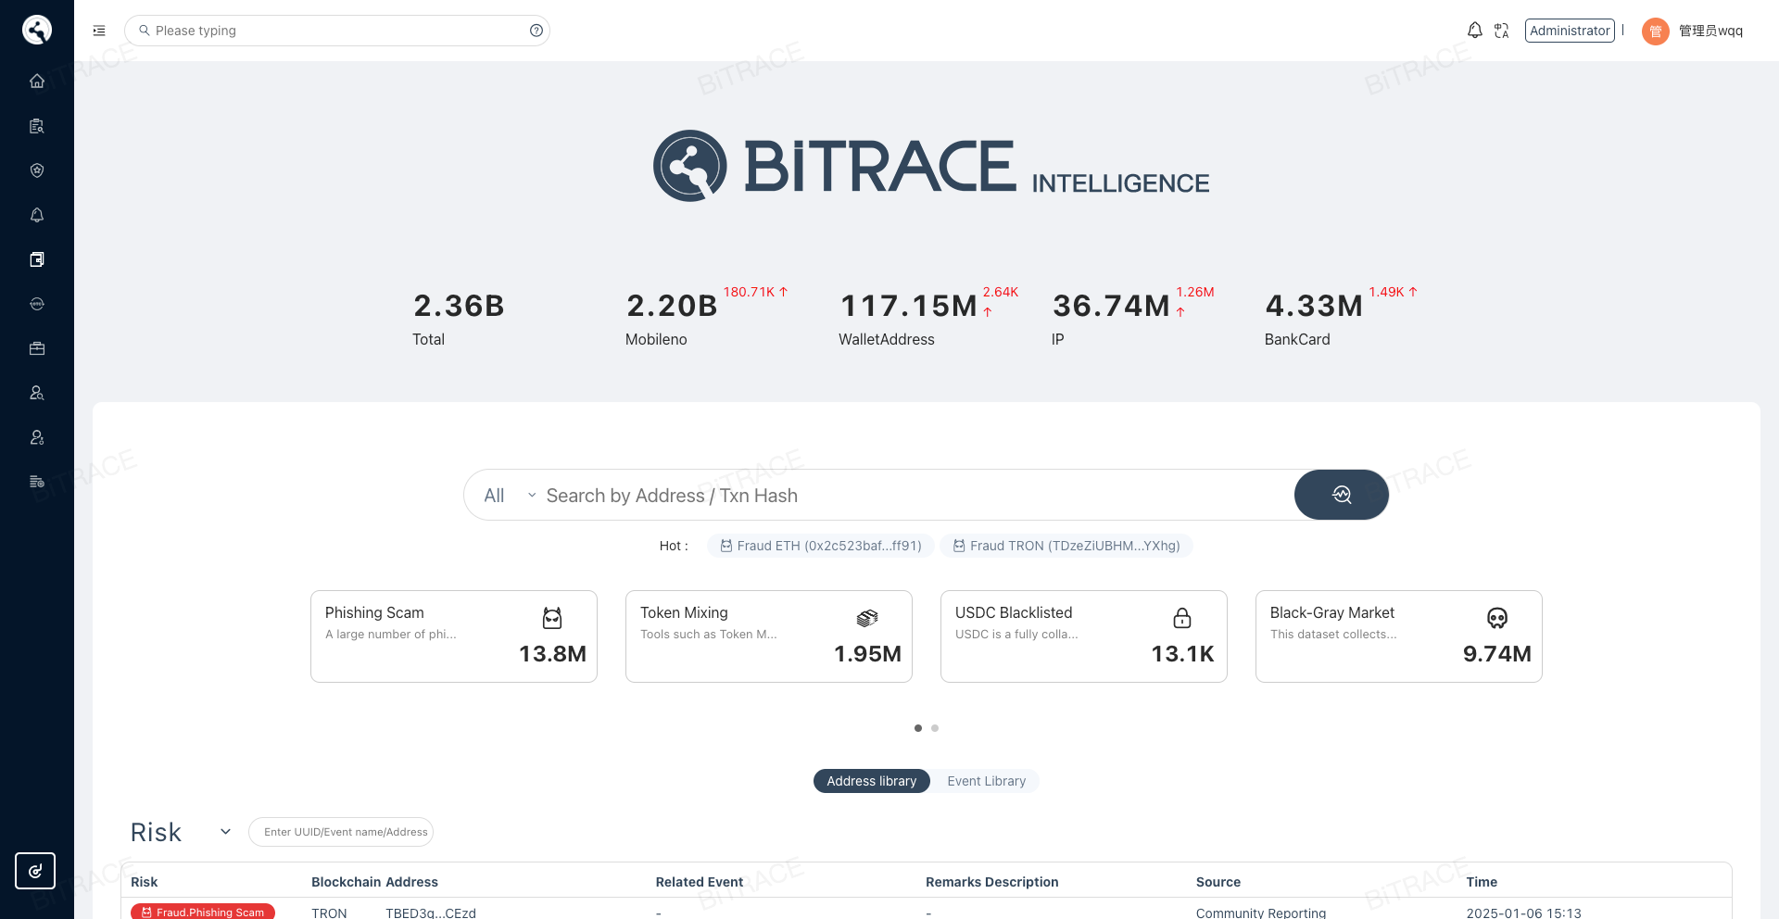Image resolution: width=1779 pixels, height=919 pixels.
Task: Open the circular exchange sidebar icon
Action: click(37, 304)
